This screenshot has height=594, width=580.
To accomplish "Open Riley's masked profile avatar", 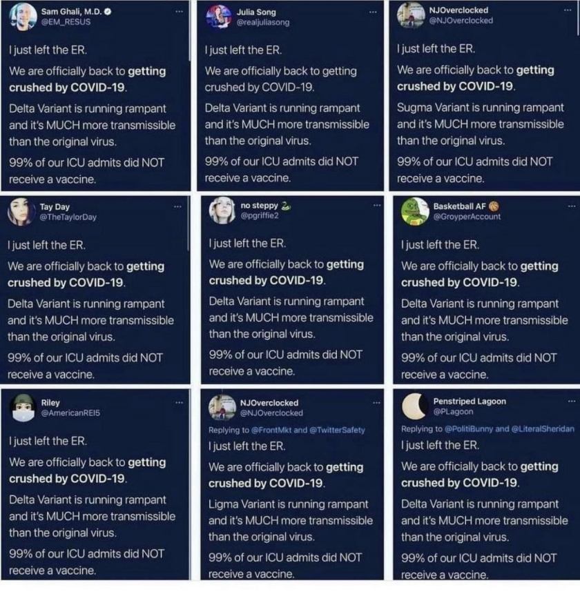I will [x=23, y=407].
